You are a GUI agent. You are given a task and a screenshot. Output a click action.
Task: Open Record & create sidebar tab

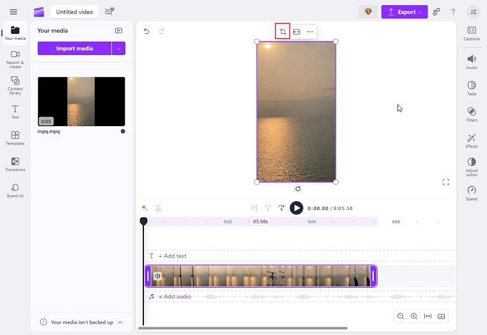click(x=15, y=60)
